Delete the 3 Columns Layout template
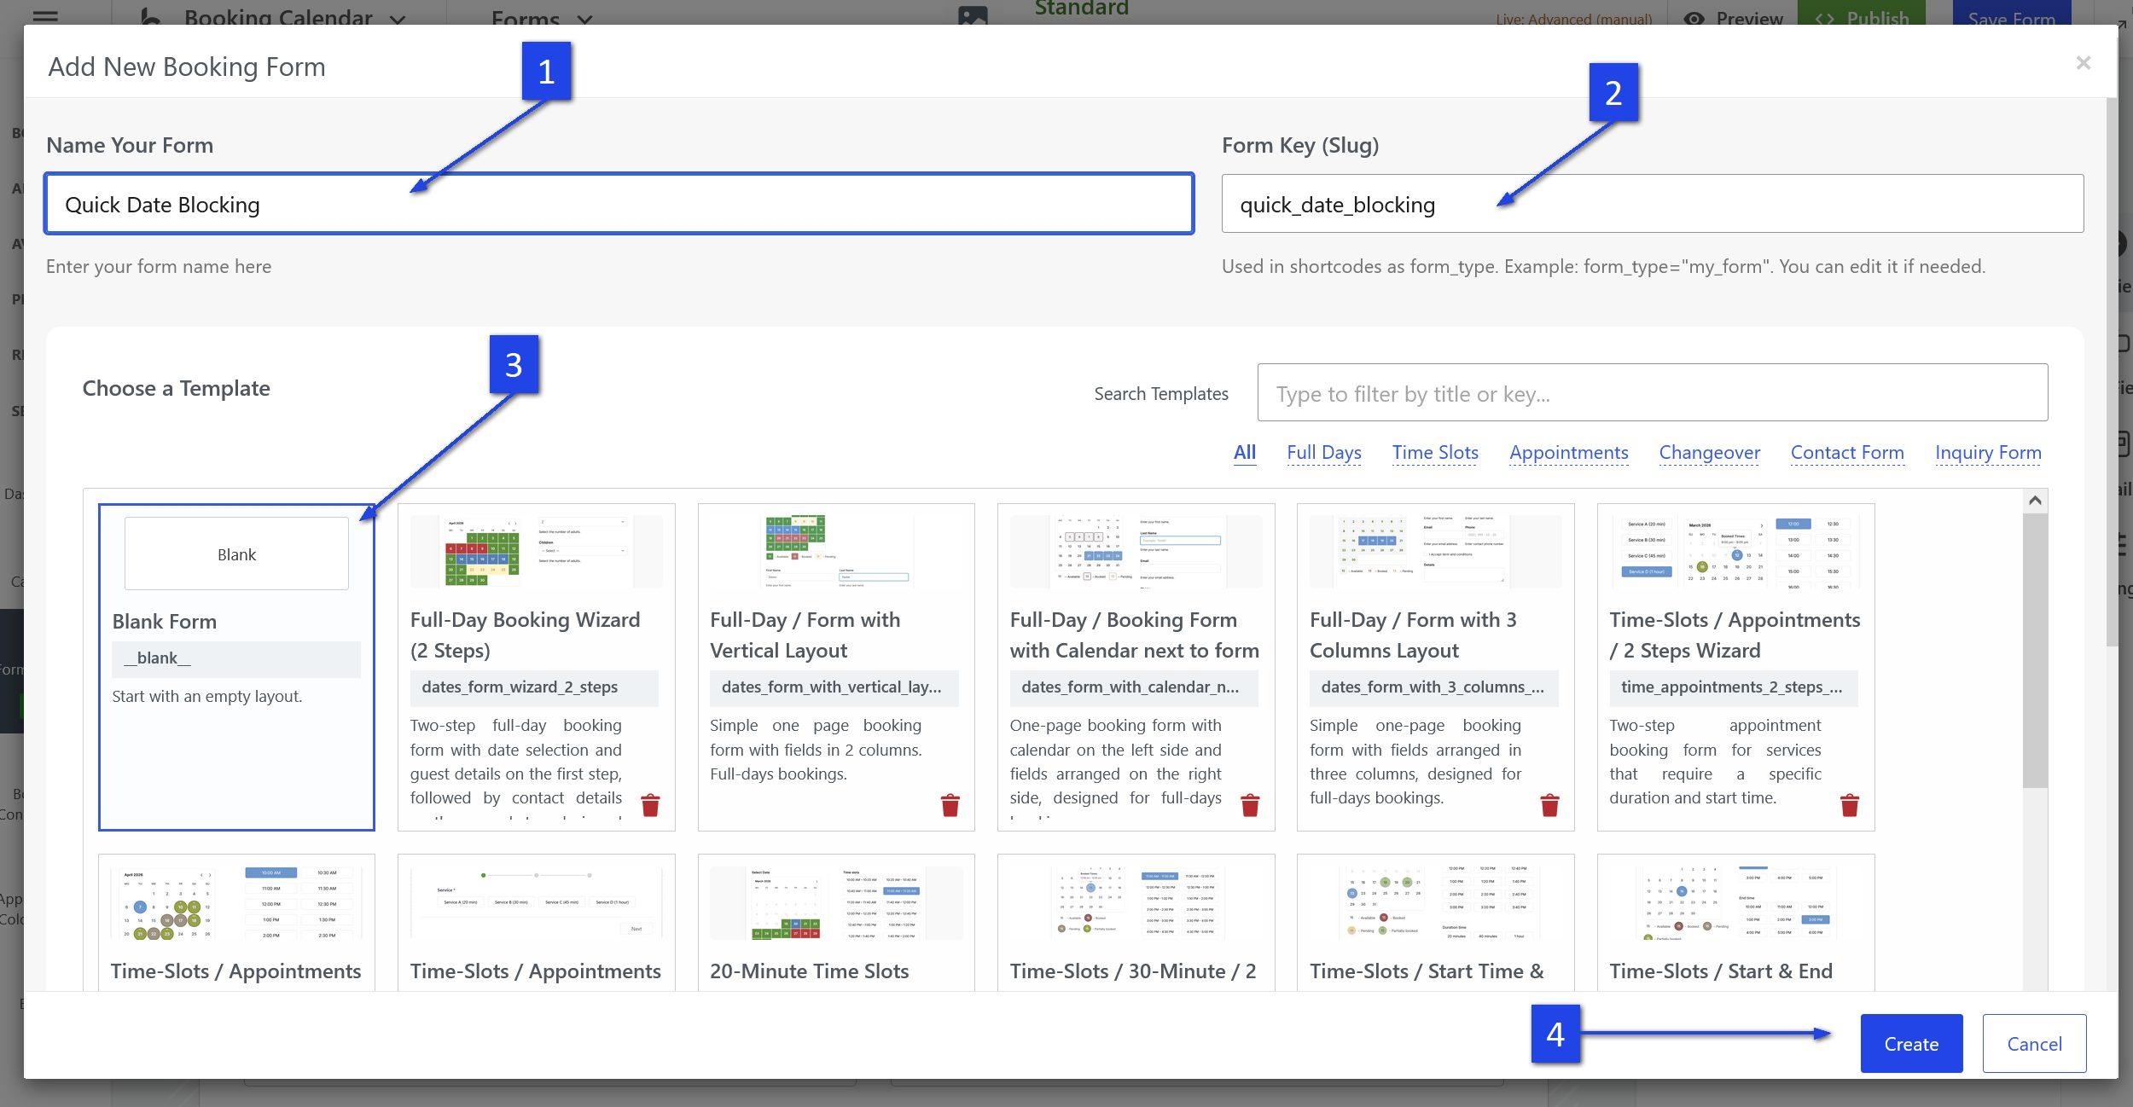Screen dimensions: 2133x1107 click(x=1549, y=805)
